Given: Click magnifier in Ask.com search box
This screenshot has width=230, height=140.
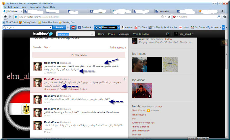Looking at the screenshot, I should pos(218,17).
